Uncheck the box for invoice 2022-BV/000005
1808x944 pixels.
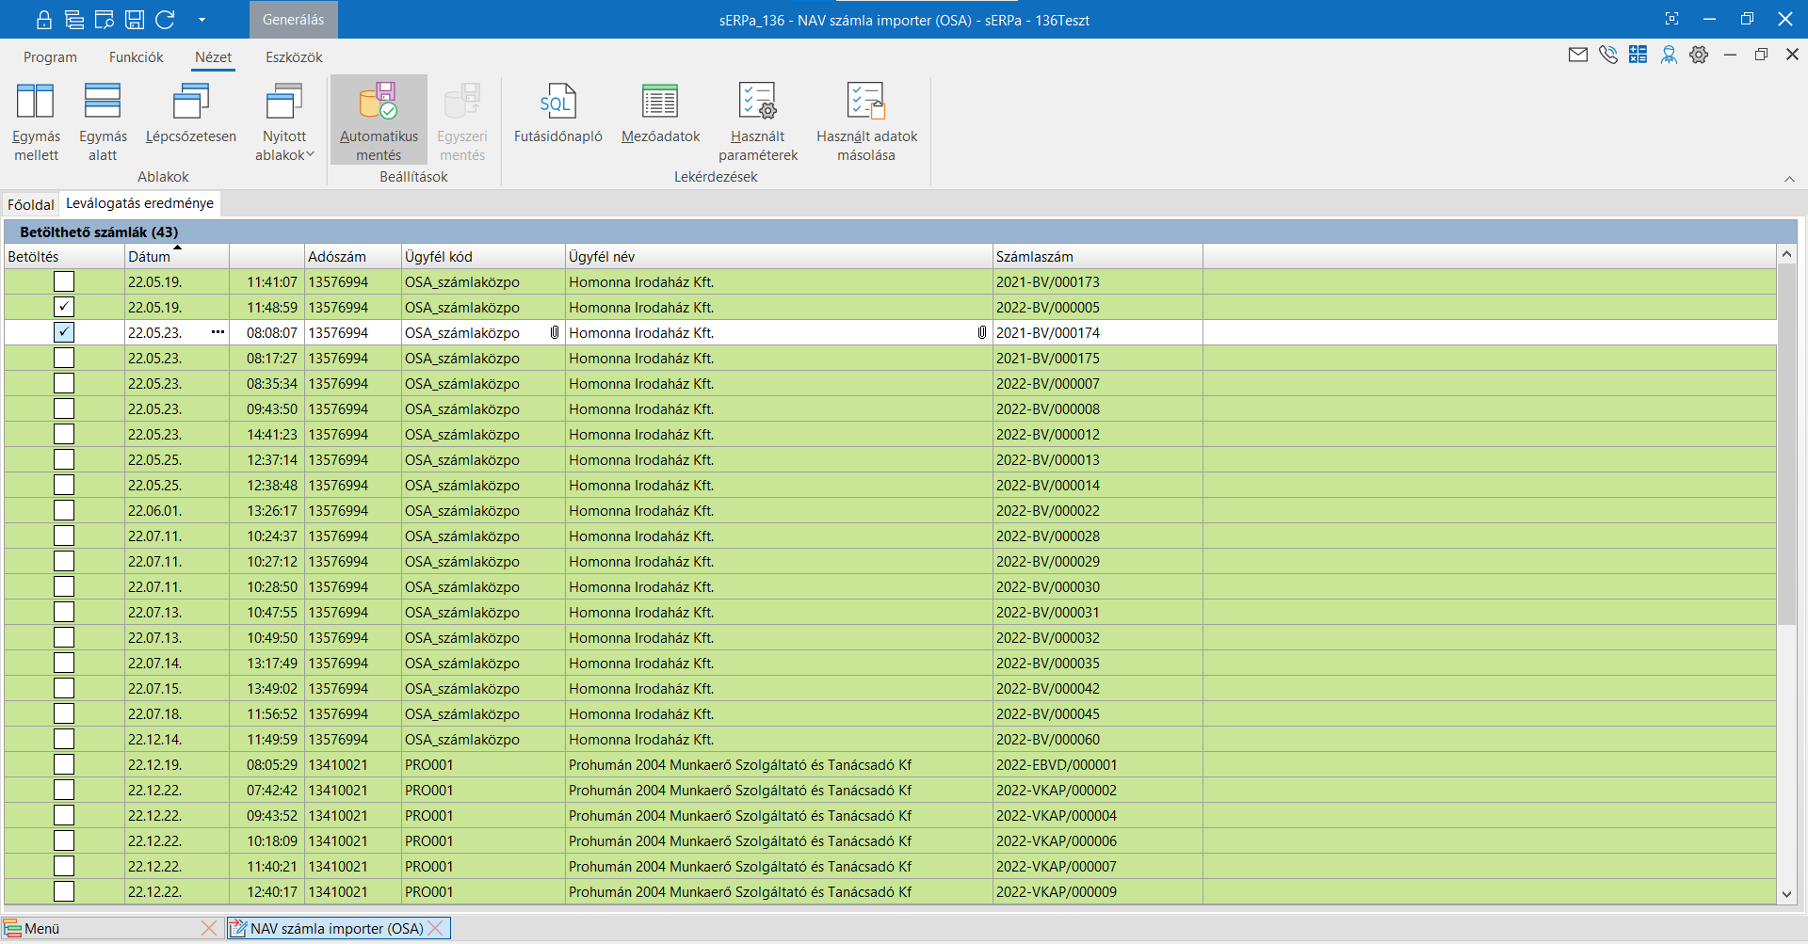pyautogui.click(x=64, y=307)
